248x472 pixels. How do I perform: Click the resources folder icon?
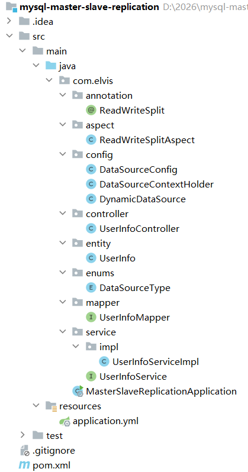click(51, 406)
